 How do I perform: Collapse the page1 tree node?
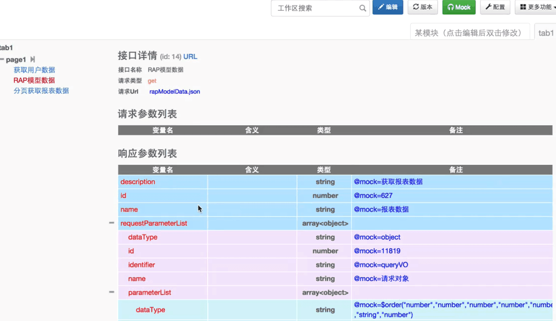(x=2, y=59)
